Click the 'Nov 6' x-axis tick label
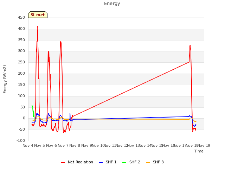 [51, 145]
